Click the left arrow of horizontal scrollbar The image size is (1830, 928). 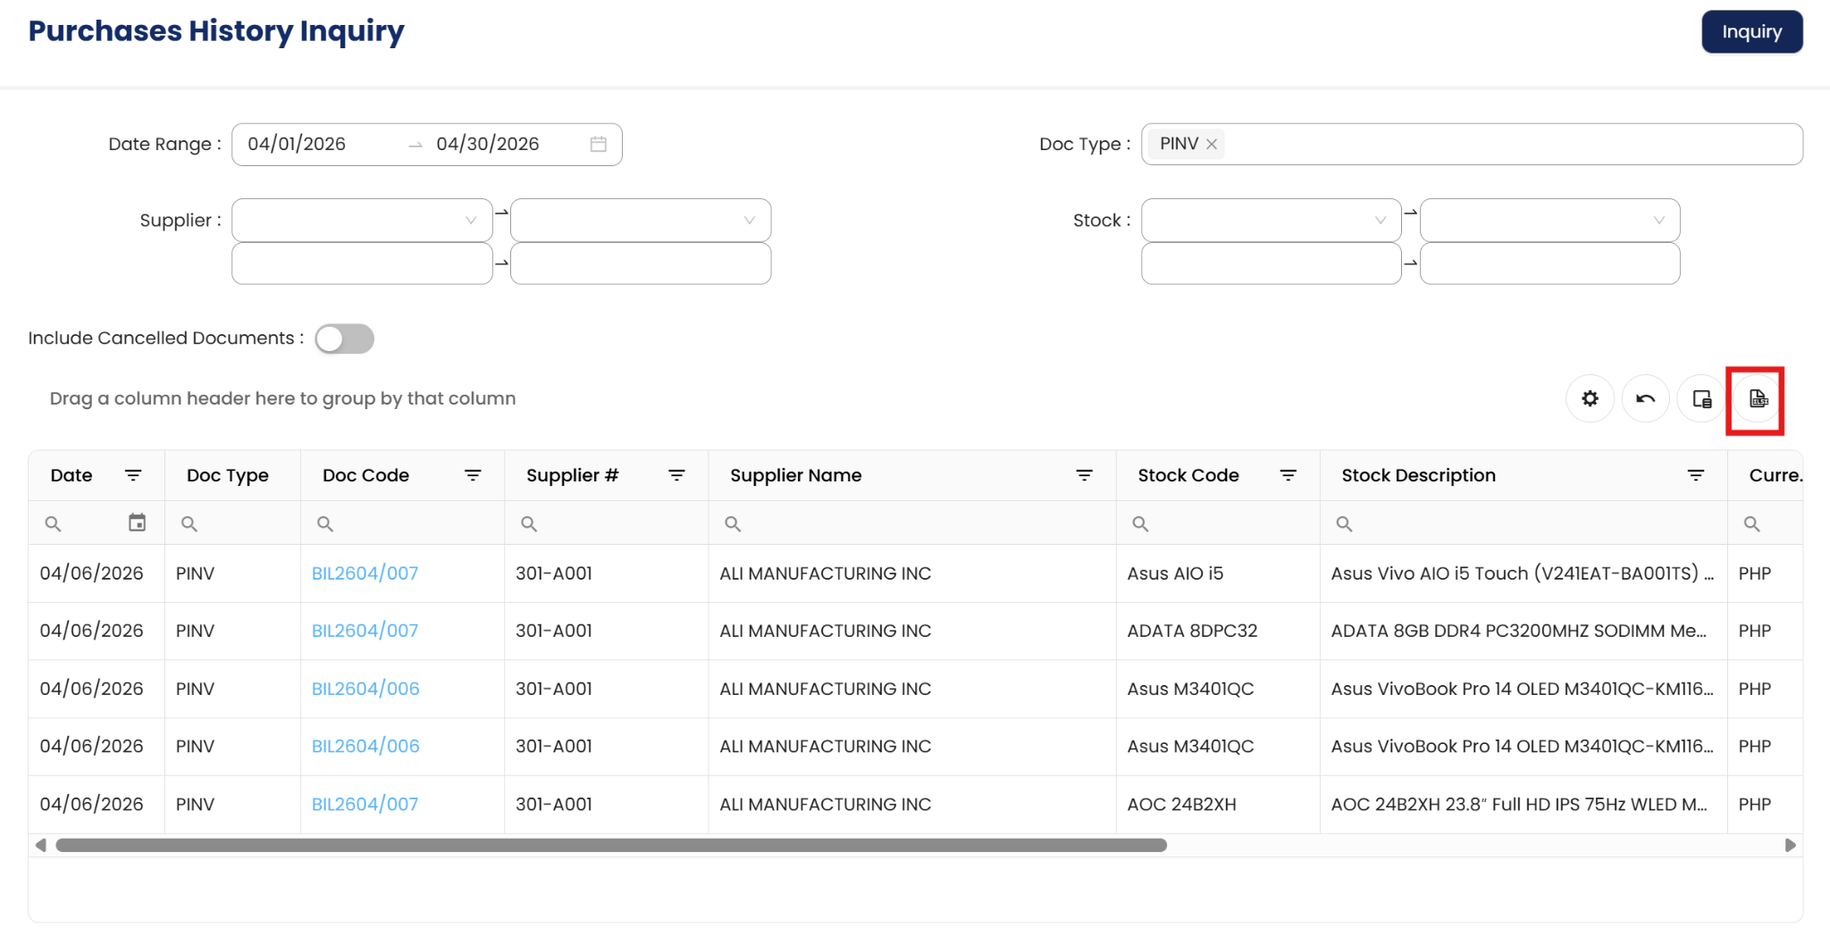40,845
